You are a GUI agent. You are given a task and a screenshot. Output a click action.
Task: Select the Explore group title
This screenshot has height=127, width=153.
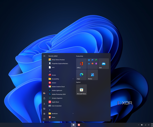78,82
